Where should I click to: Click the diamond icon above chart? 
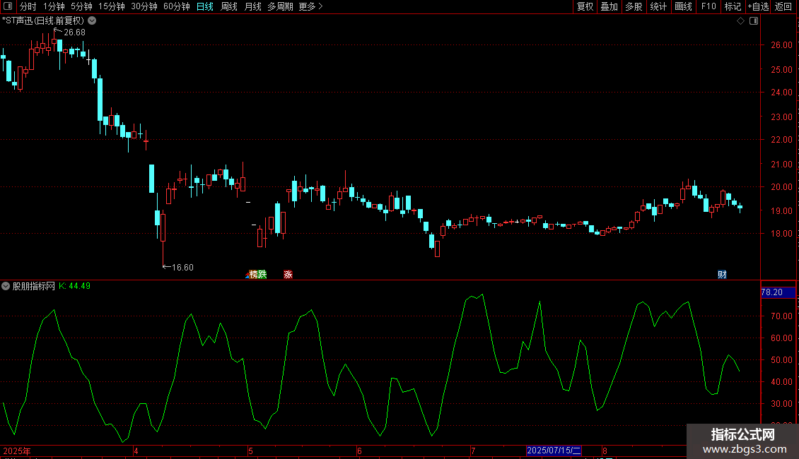pyautogui.click(x=741, y=21)
